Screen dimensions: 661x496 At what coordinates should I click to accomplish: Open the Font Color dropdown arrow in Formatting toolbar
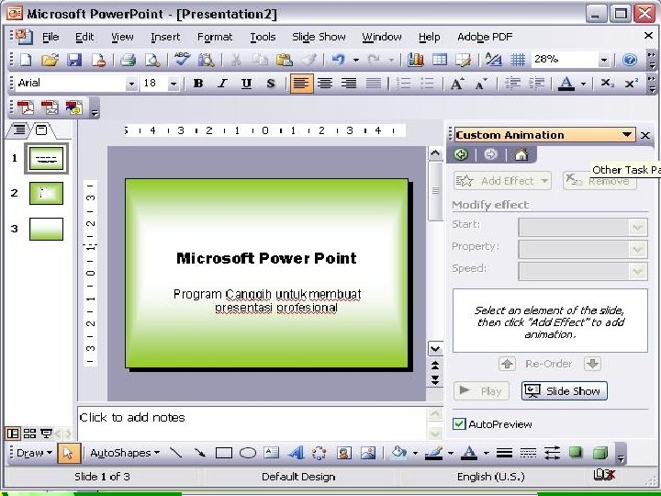584,84
